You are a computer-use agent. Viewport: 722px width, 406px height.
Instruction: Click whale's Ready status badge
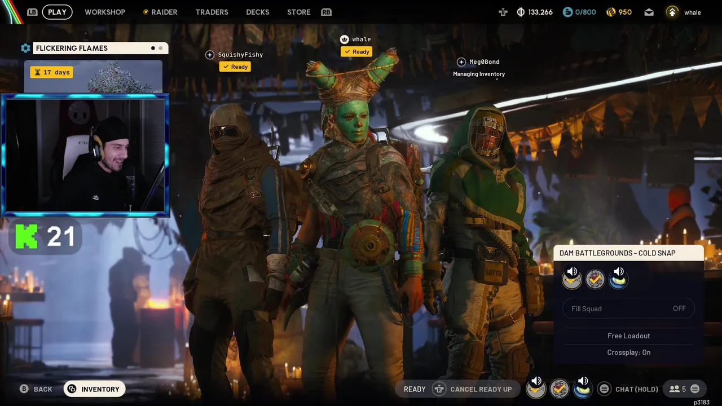click(356, 52)
